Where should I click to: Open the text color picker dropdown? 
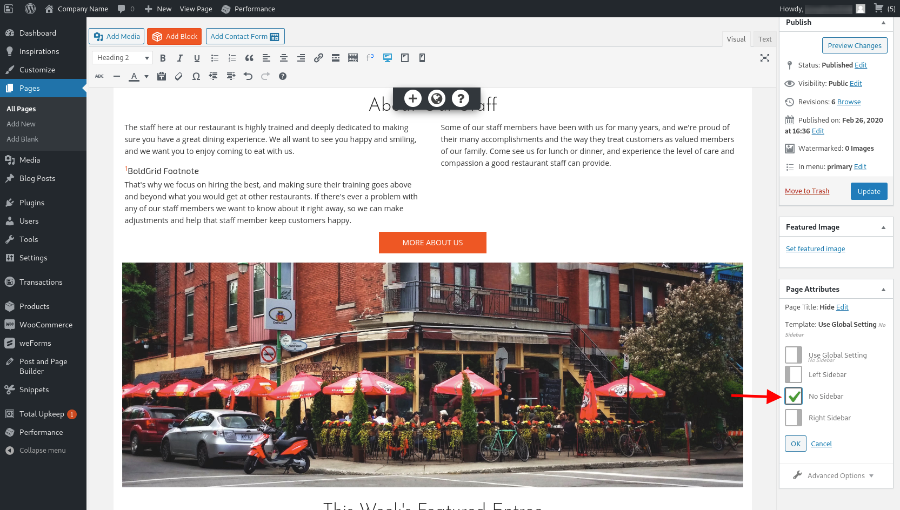146,77
